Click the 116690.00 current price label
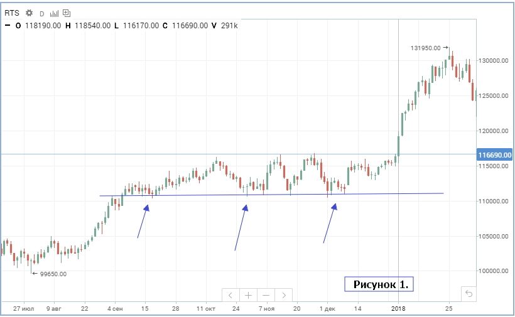 coord(495,154)
